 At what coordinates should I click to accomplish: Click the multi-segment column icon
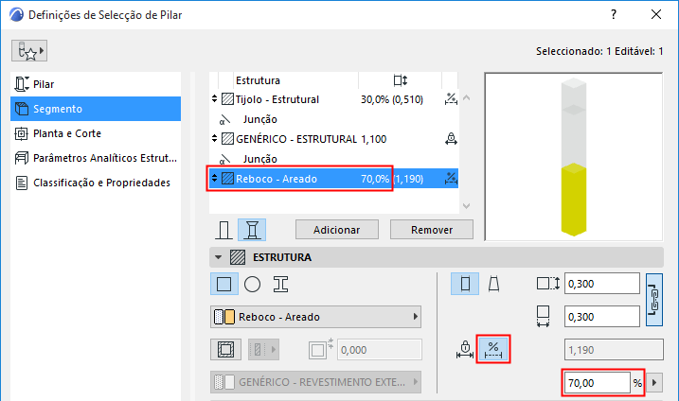point(252,230)
